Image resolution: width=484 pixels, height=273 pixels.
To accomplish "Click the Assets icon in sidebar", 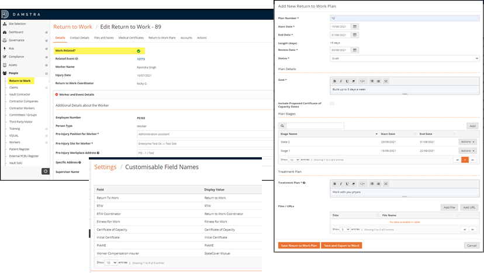I will [5, 65].
